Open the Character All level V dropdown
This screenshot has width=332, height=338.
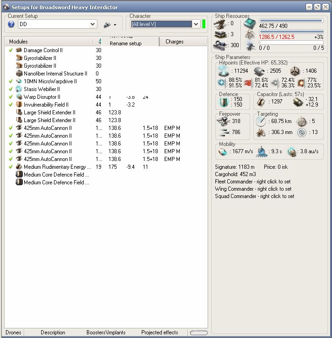point(196,24)
